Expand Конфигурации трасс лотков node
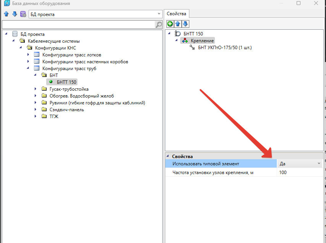 28,55
